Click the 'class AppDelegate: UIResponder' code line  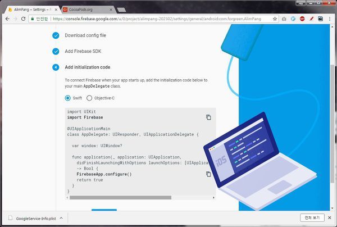click(x=133, y=134)
